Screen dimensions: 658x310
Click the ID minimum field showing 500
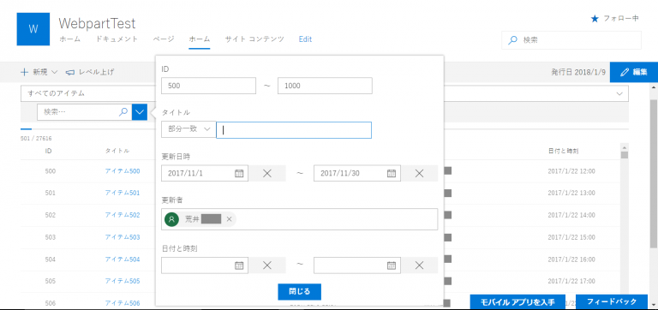click(x=208, y=86)
